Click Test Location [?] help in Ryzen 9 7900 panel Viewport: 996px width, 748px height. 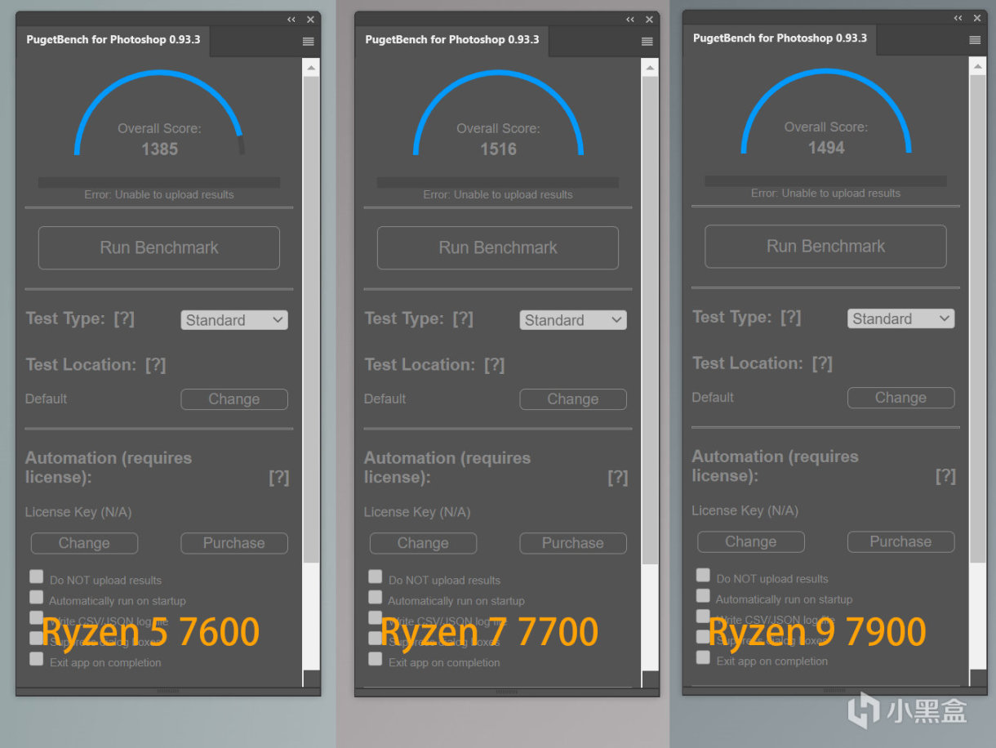pyautogui.click(x=822, y=363)
